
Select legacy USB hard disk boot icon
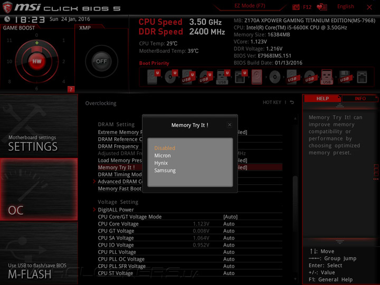[292, 77]
